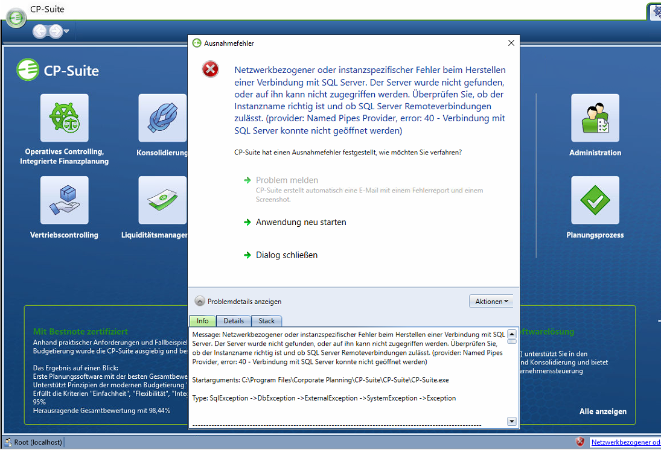Click the red error icon in status bar
This screenshot has height=450, width=661.
pyautogui.click(x=580, y=442)
